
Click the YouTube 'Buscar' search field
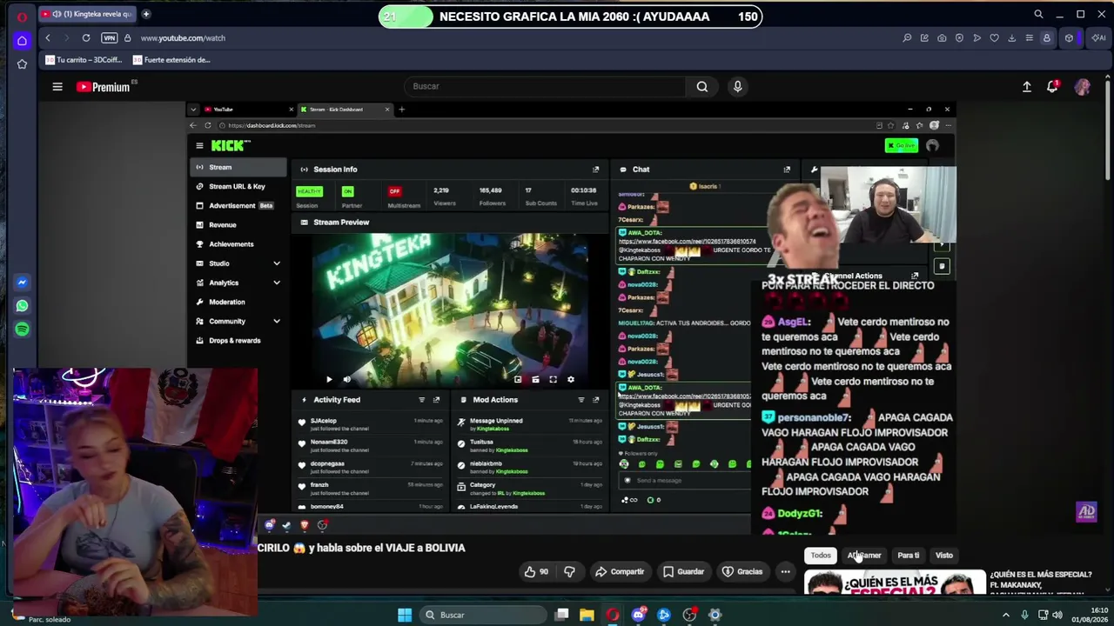point(547,86)
